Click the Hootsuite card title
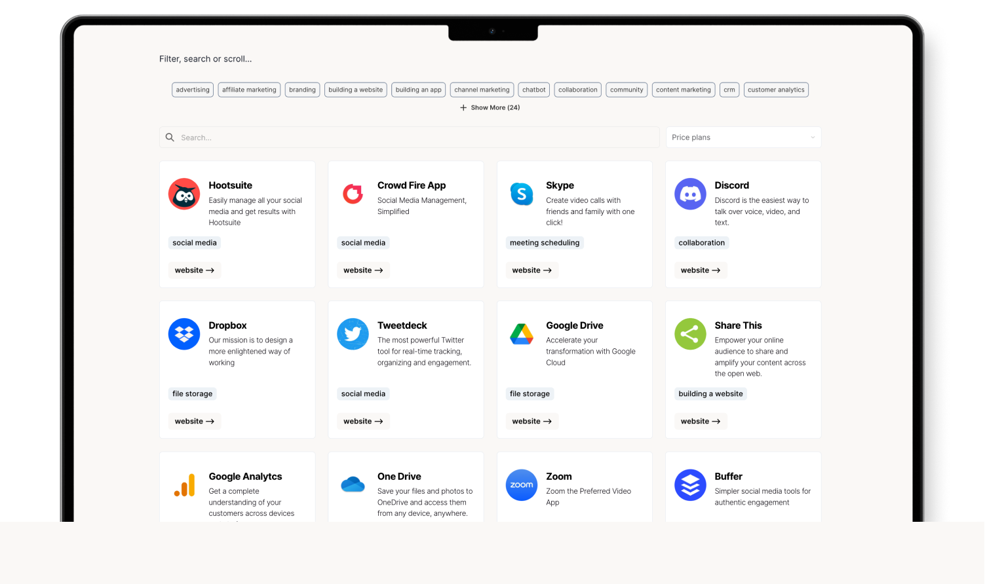Image resolution: width=985 pixels, height=584 pixels. (x=231, y=185)
